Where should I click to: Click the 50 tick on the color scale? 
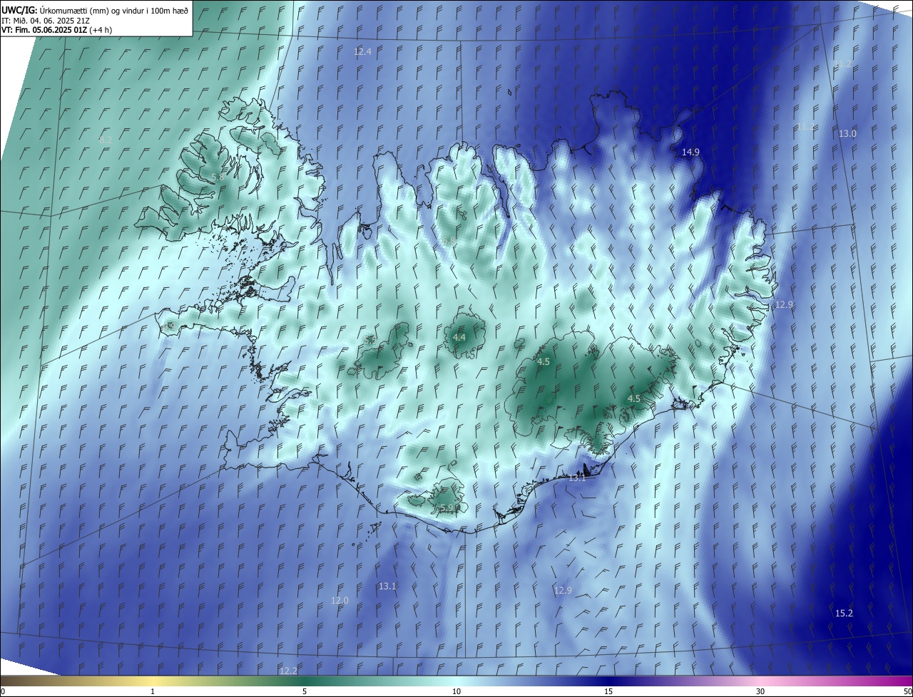[x=907, y=691]
